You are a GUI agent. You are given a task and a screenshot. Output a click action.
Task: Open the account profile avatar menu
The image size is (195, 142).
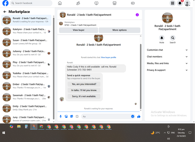click(187, 3)
